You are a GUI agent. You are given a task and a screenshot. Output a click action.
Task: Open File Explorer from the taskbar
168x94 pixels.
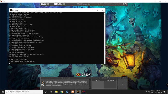point(56,92)
